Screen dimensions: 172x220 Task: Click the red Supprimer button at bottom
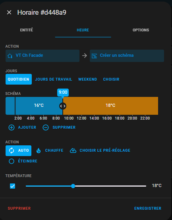coord(19,208)
